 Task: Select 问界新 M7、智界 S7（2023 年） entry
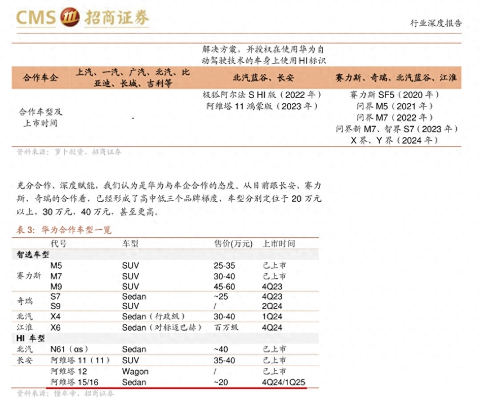pyautogui.click(x=397, y=129)
